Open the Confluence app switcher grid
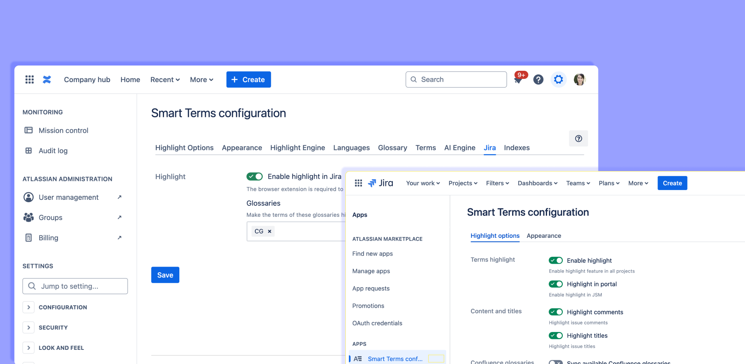 coord(30,80)
